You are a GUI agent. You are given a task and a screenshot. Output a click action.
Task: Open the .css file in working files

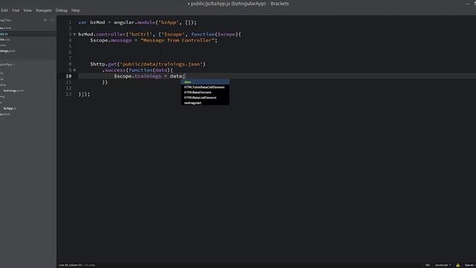pos(5,39)
